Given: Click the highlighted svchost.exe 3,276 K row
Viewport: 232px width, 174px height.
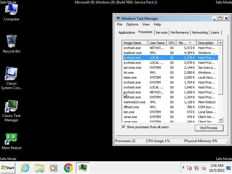Looking at the screenshot, I should pyautogui.click(x=171, y=58).
